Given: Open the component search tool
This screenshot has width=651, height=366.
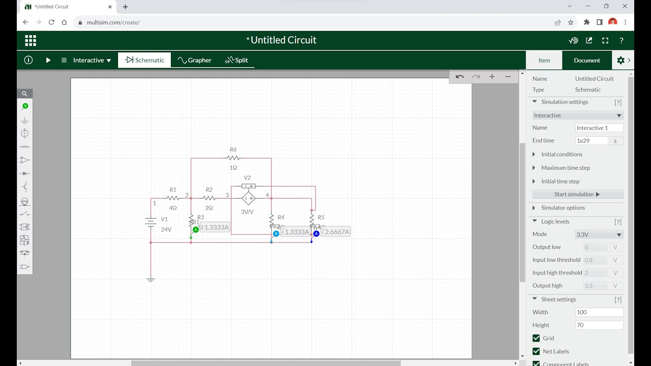Looking at the screenshot, I should click(x=24, y=94).
